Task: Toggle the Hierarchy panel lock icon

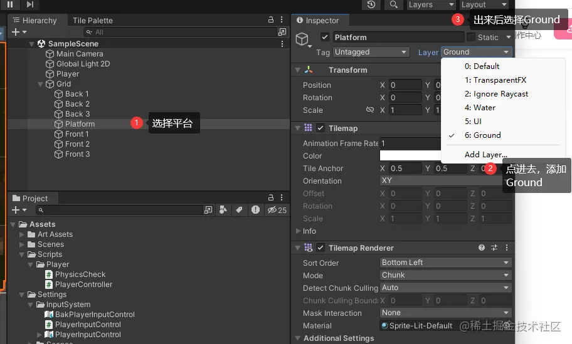Action: (271, 19)
